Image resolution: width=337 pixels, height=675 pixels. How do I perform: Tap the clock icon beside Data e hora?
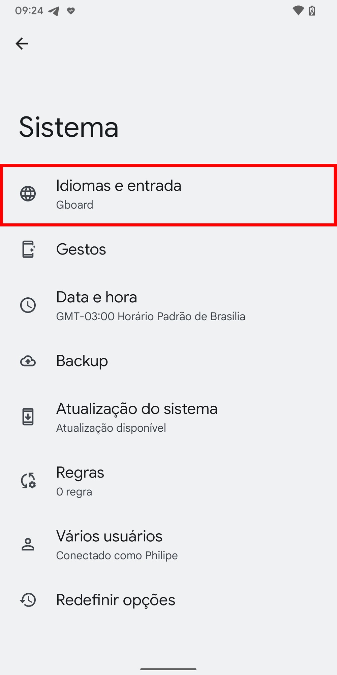[x=28, y=305]
